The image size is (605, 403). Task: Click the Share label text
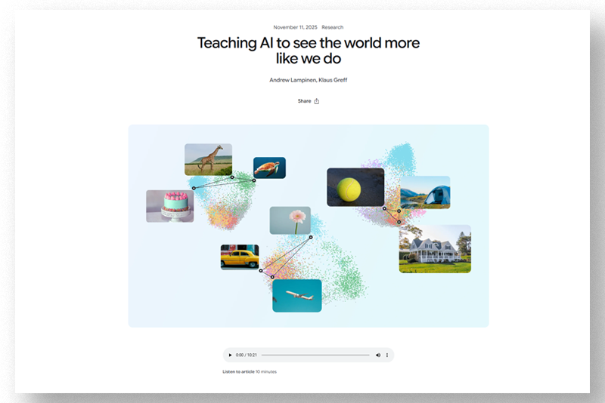pos(304,101)
